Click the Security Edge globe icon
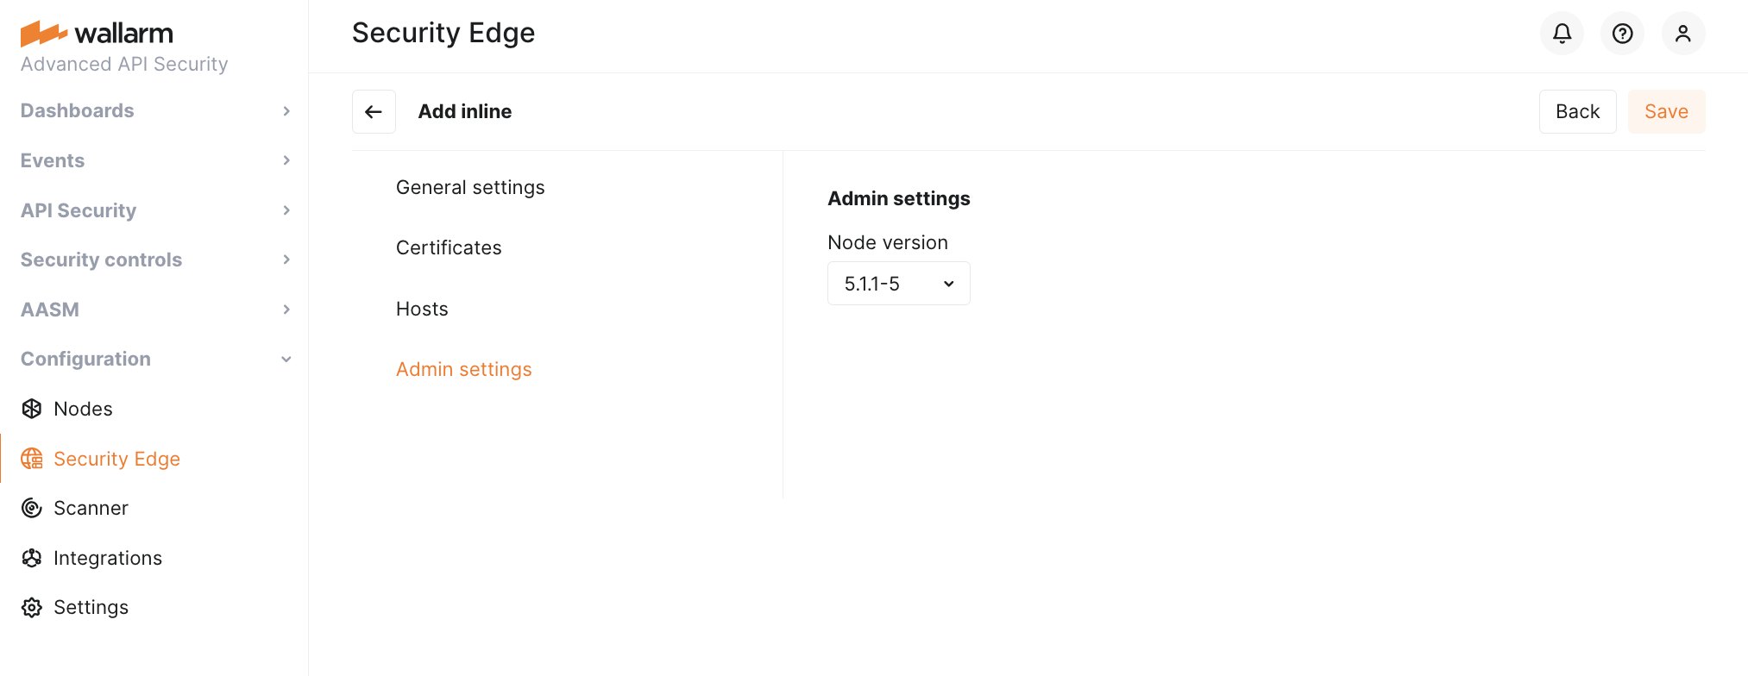This screenshot has height=676, width=1748. [32, 459]
